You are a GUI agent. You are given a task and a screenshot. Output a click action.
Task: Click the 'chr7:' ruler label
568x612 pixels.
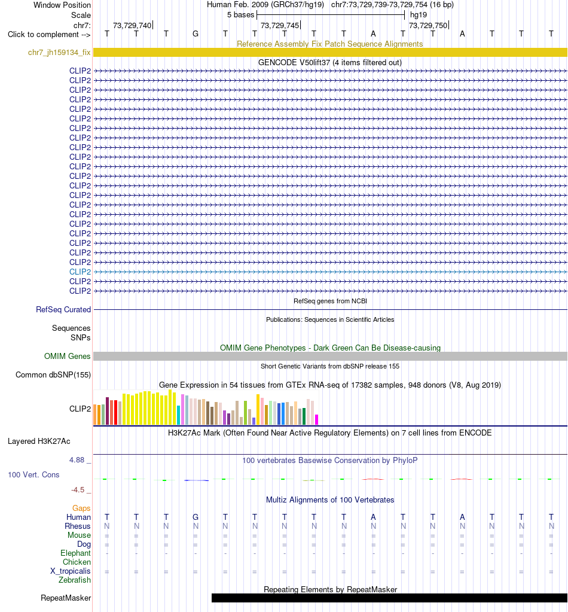[x=82, y=25]
